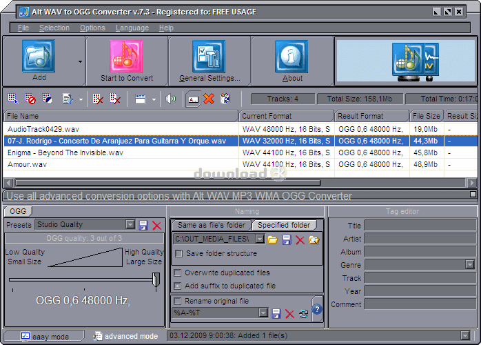This screenshot has width=481, height=345.
Task: Sort by File Name column header
Action: [121, 116]
